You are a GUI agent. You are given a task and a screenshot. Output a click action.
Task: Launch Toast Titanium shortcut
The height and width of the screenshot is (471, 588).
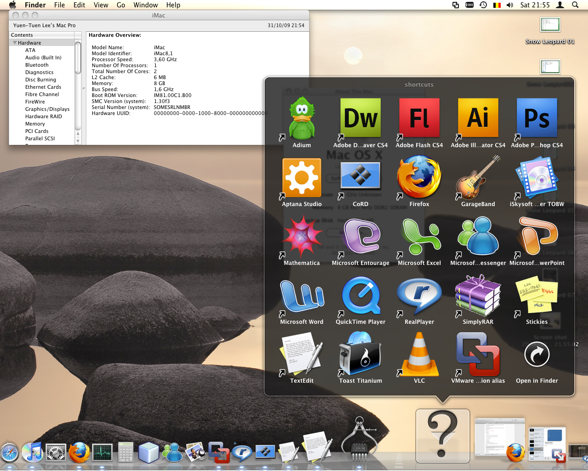361,354
